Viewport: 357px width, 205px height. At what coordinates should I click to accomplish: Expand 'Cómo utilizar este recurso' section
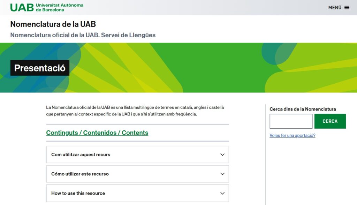click(x=137, y=174)
